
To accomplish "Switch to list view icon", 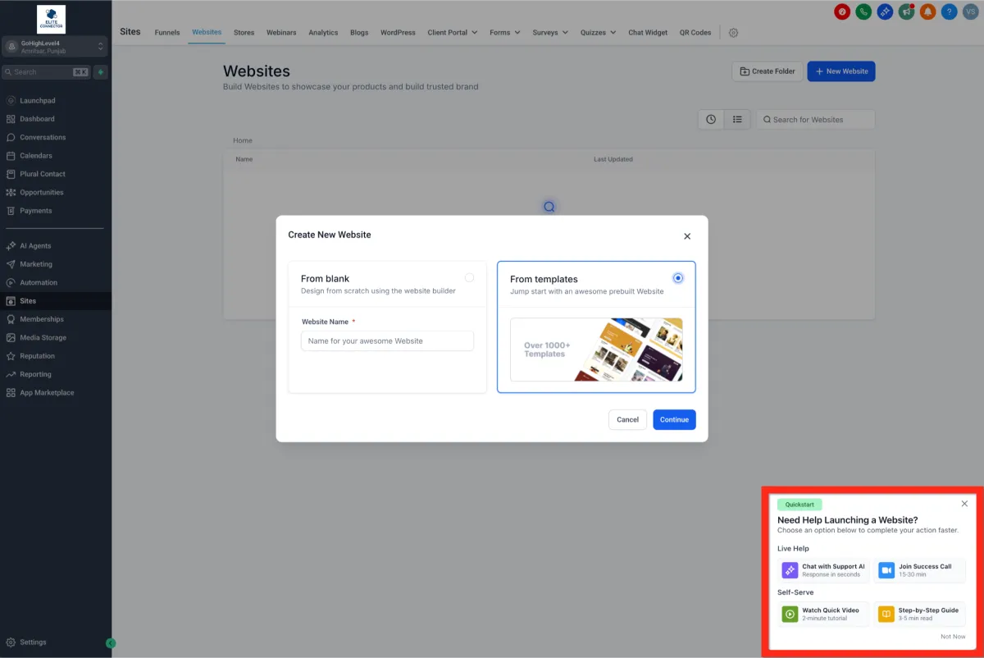I will [x=737, y=120].
